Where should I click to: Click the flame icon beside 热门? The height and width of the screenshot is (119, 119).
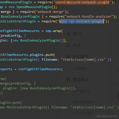pyautogui.click(x=69, y=34)
